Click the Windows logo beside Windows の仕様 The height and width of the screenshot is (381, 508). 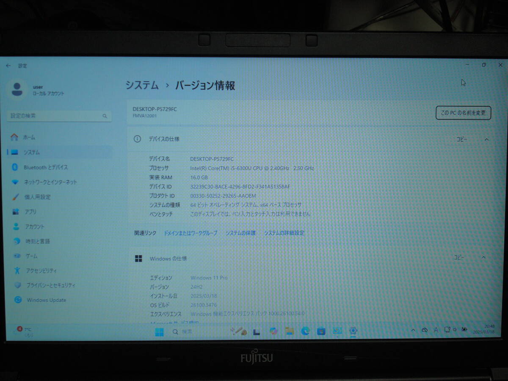tap(138, 258)
